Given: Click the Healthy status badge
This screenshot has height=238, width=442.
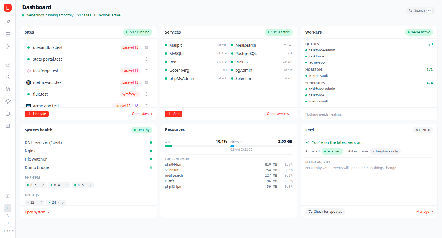Looking at the screenshot, I should click(142, 130).
